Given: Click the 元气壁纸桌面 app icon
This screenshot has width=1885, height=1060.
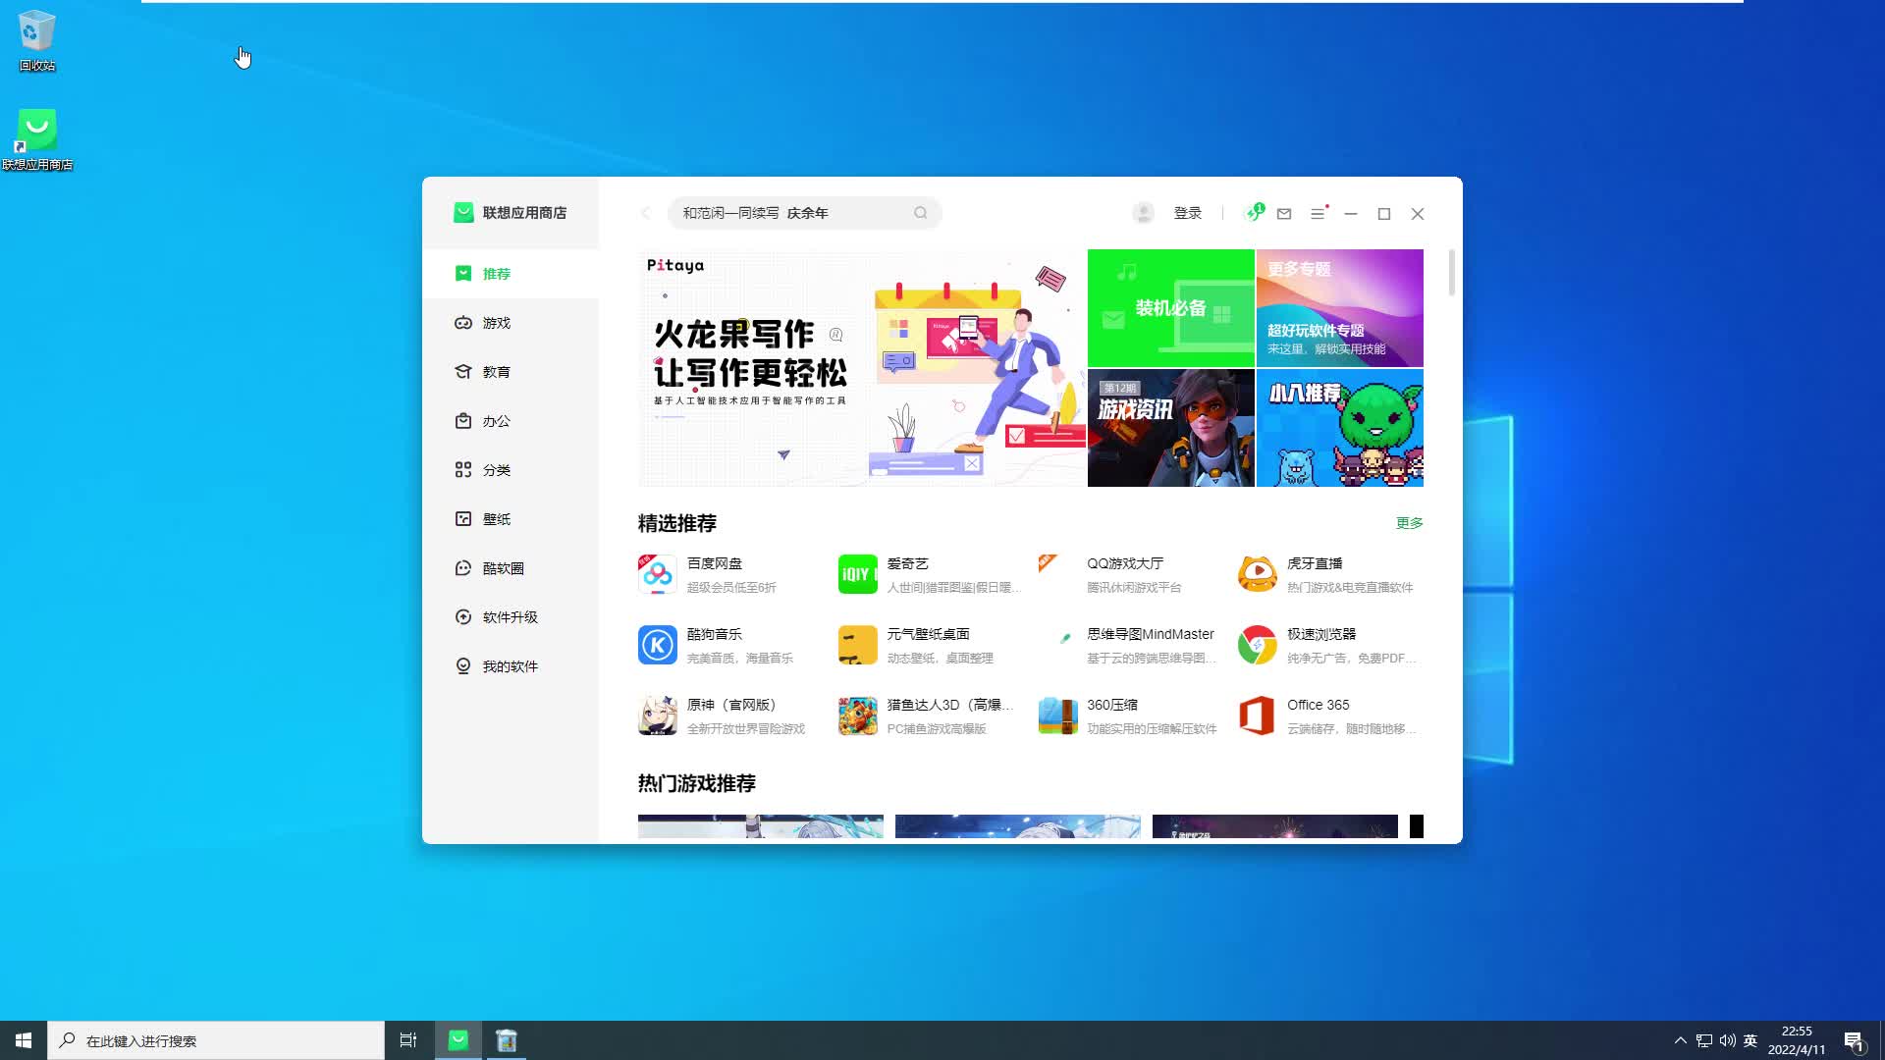Looking at the screenshot, I should (x=858, y=645).
